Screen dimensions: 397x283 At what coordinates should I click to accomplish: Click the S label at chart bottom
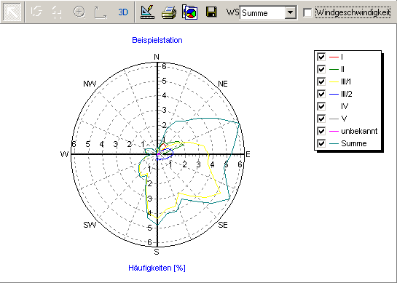pyautogui.click(x=157, y=252)
